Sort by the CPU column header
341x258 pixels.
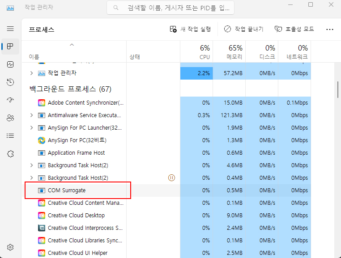[x=196, y=51]
